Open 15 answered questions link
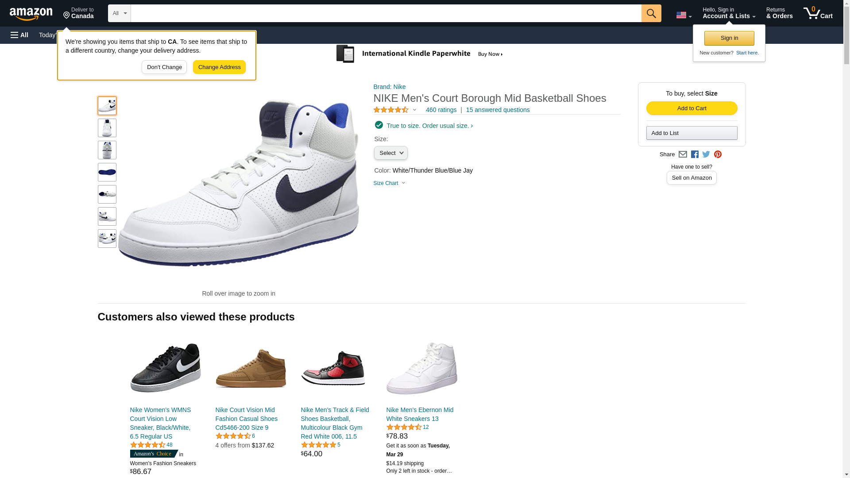The height and width of the screenshot is (478, 850). point(498,110)
